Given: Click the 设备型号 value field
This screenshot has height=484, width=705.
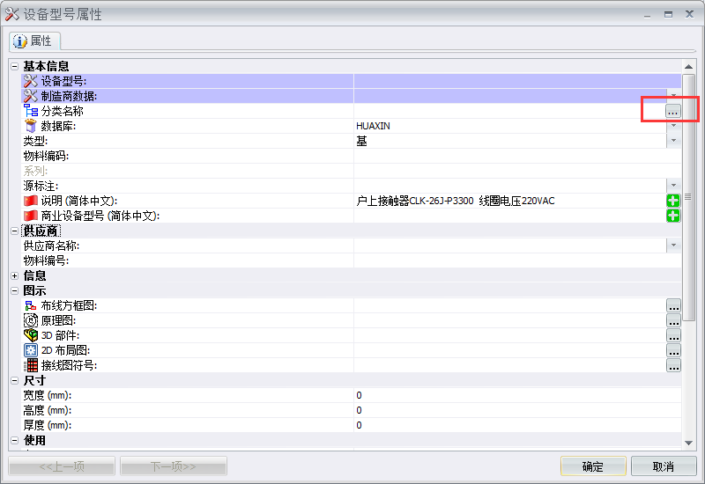Looking at the screenshot, I should click(x=517, y=81).
